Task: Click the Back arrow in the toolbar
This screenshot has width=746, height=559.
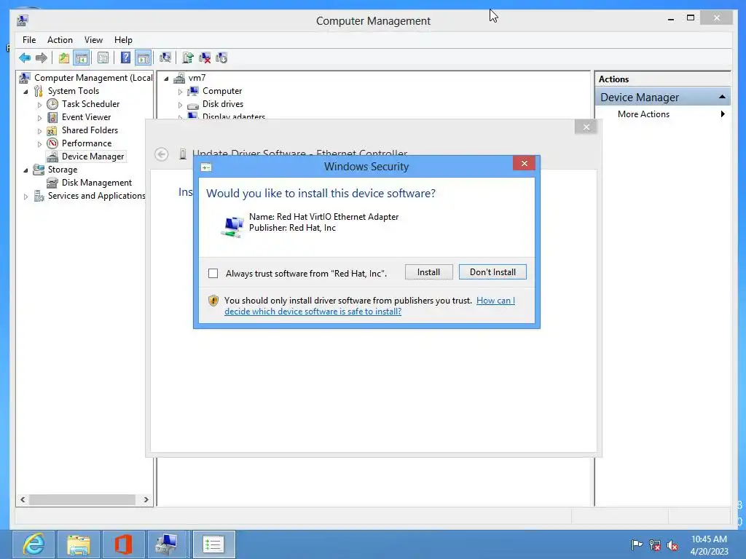Action: coord(25,58)
